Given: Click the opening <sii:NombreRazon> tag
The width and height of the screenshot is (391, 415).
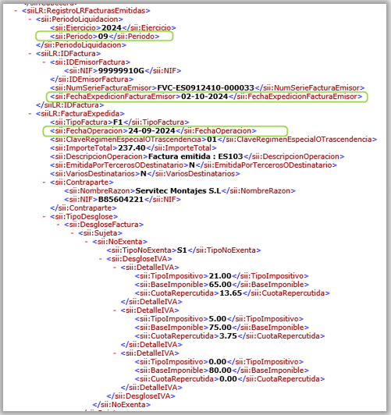Looking at the screenshot, I should coord(100,191).
